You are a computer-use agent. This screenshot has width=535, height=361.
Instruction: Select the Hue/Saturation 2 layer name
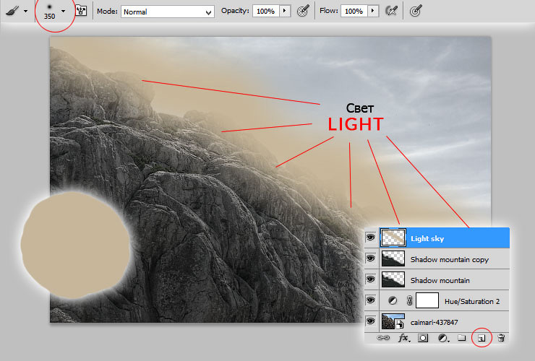pos(472,301)
